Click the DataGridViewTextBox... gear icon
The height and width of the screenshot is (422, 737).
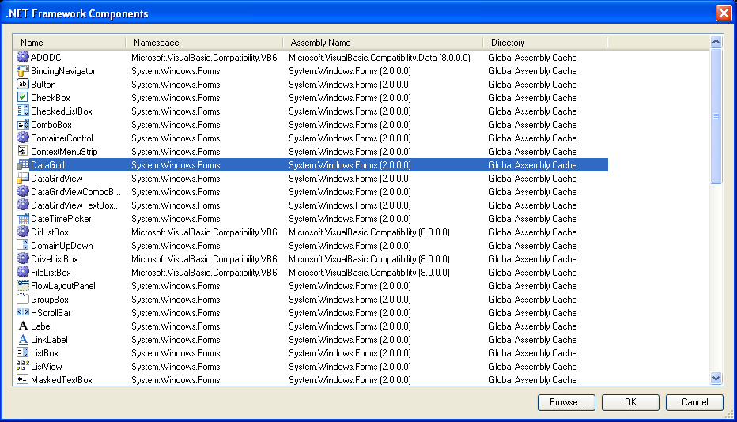23,205
